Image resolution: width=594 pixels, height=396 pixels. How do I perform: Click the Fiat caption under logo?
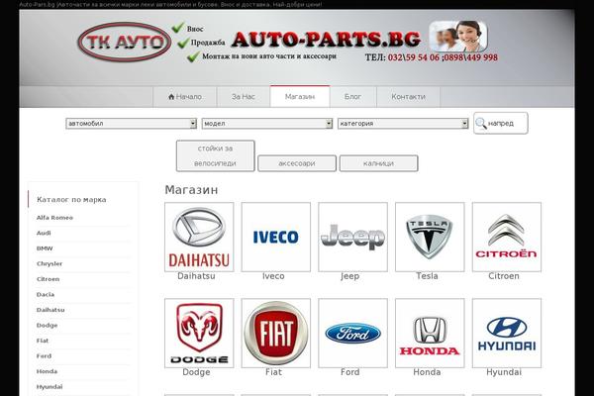pos(273,372)
